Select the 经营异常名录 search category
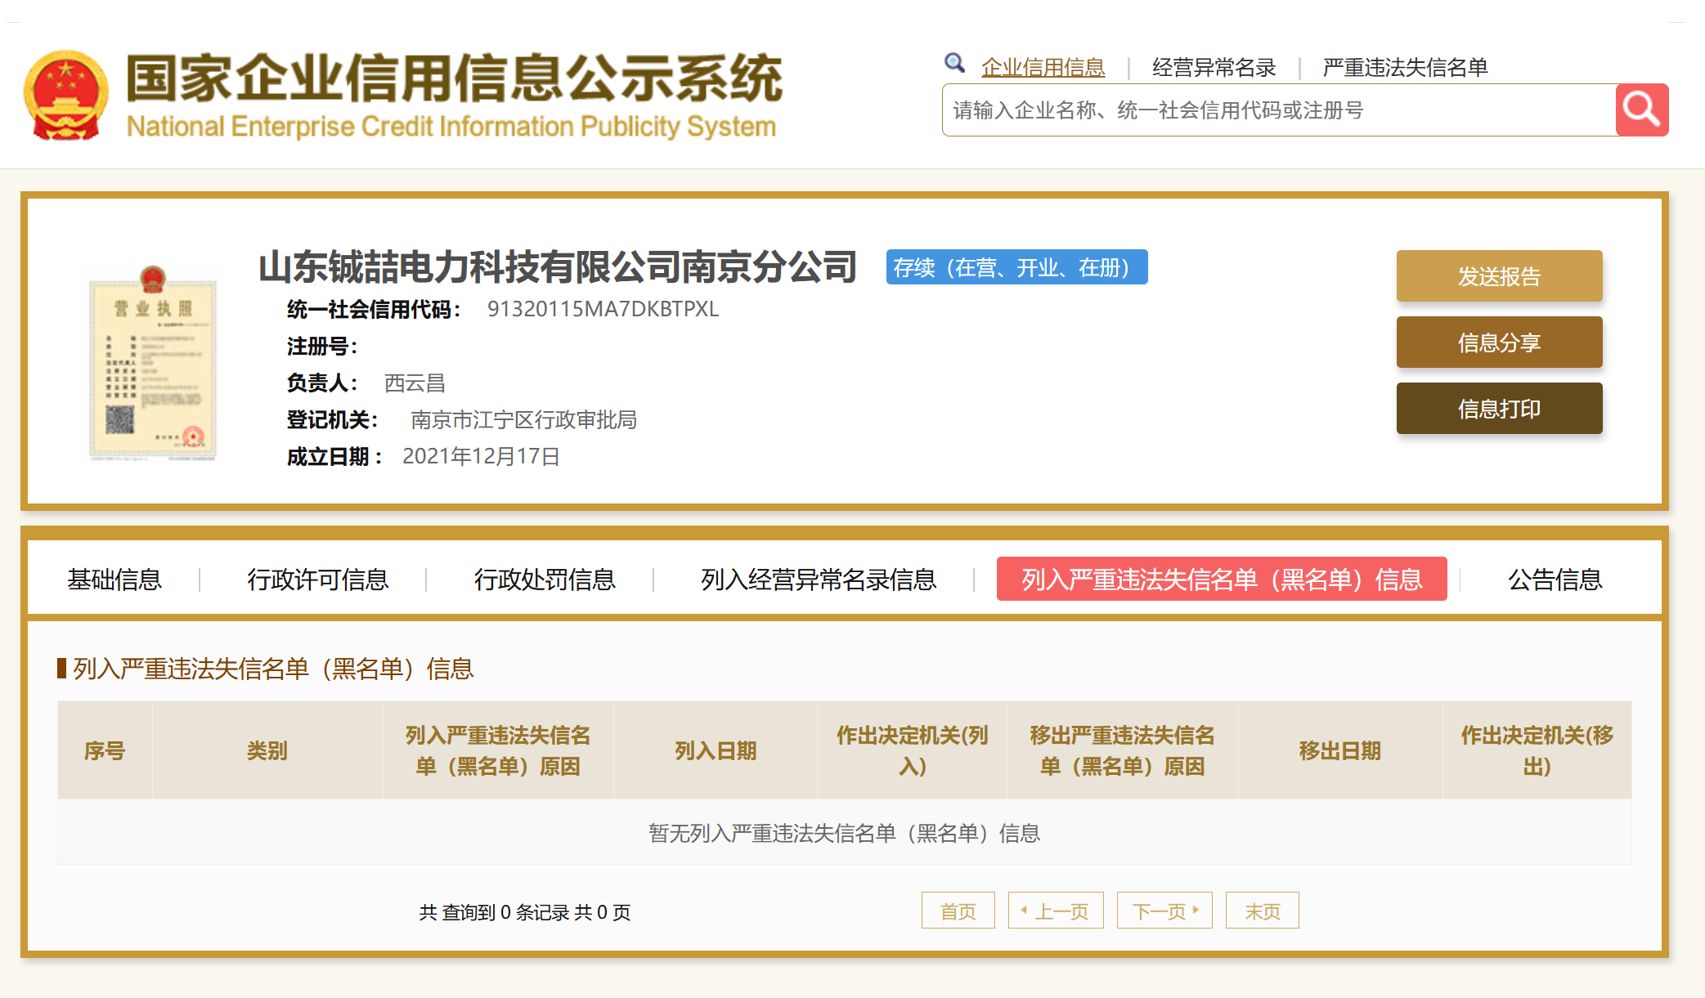Image resolution: width=1705 pixels, height=998 pixels. [x=1214, y=67]
